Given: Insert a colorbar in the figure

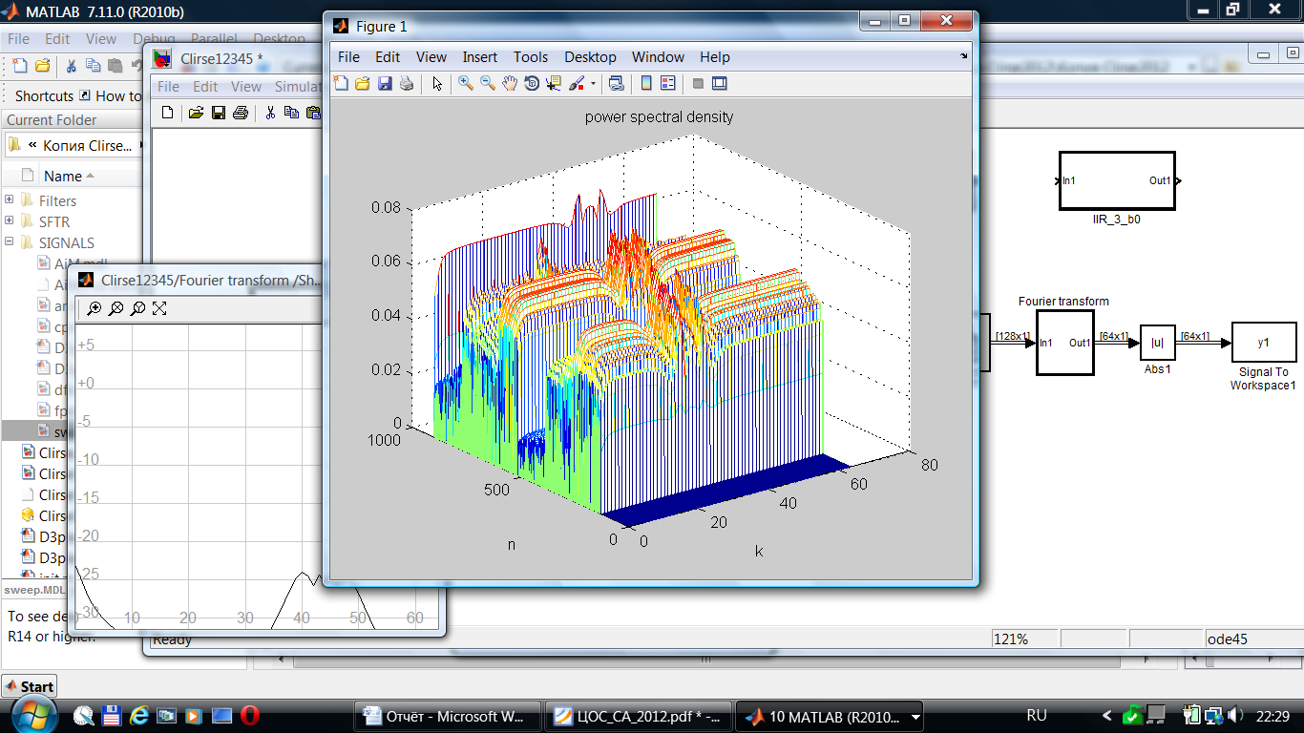Looking at the screenshot, I should pyautogui.click(x=646, y=84).
